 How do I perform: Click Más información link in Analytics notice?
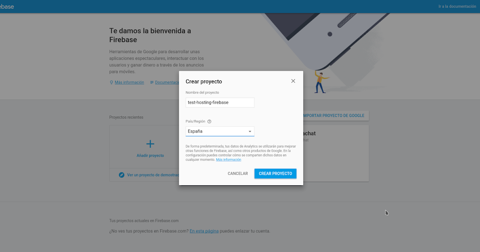click(x=228, y=159)
